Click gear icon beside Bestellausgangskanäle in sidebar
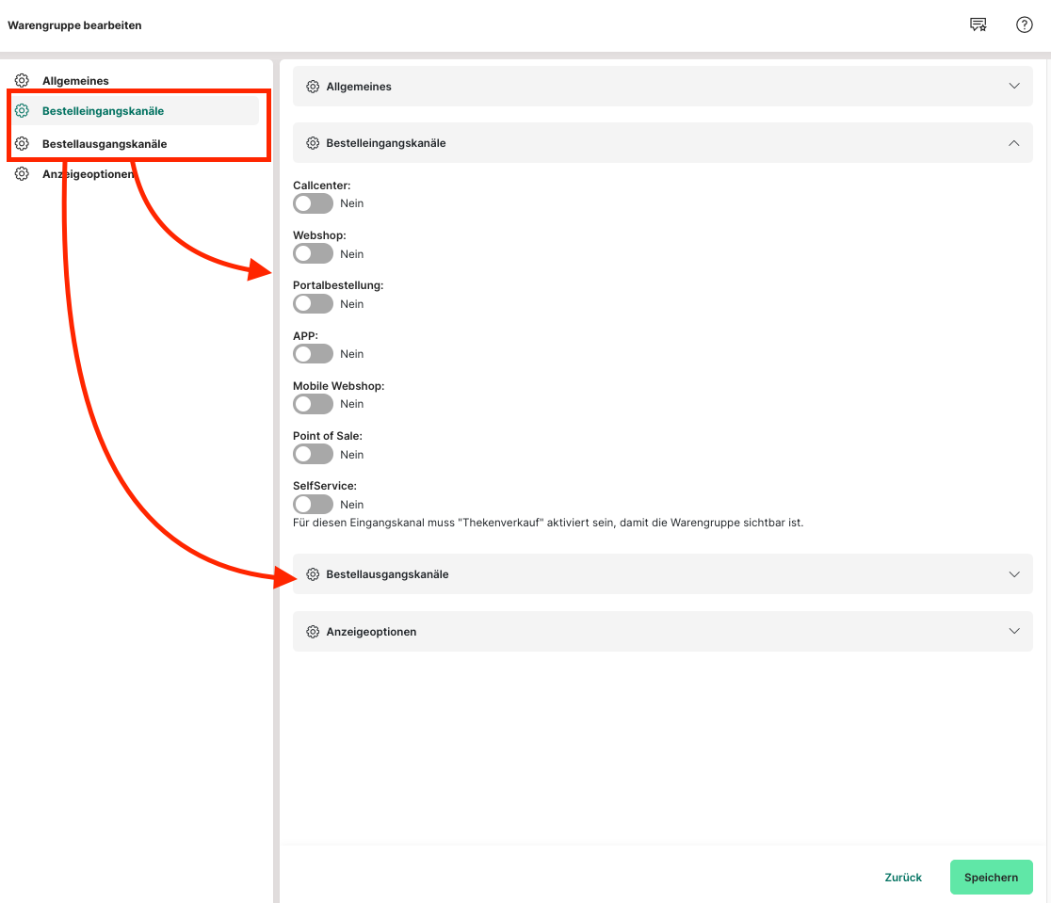 click(x=22, y=144)
